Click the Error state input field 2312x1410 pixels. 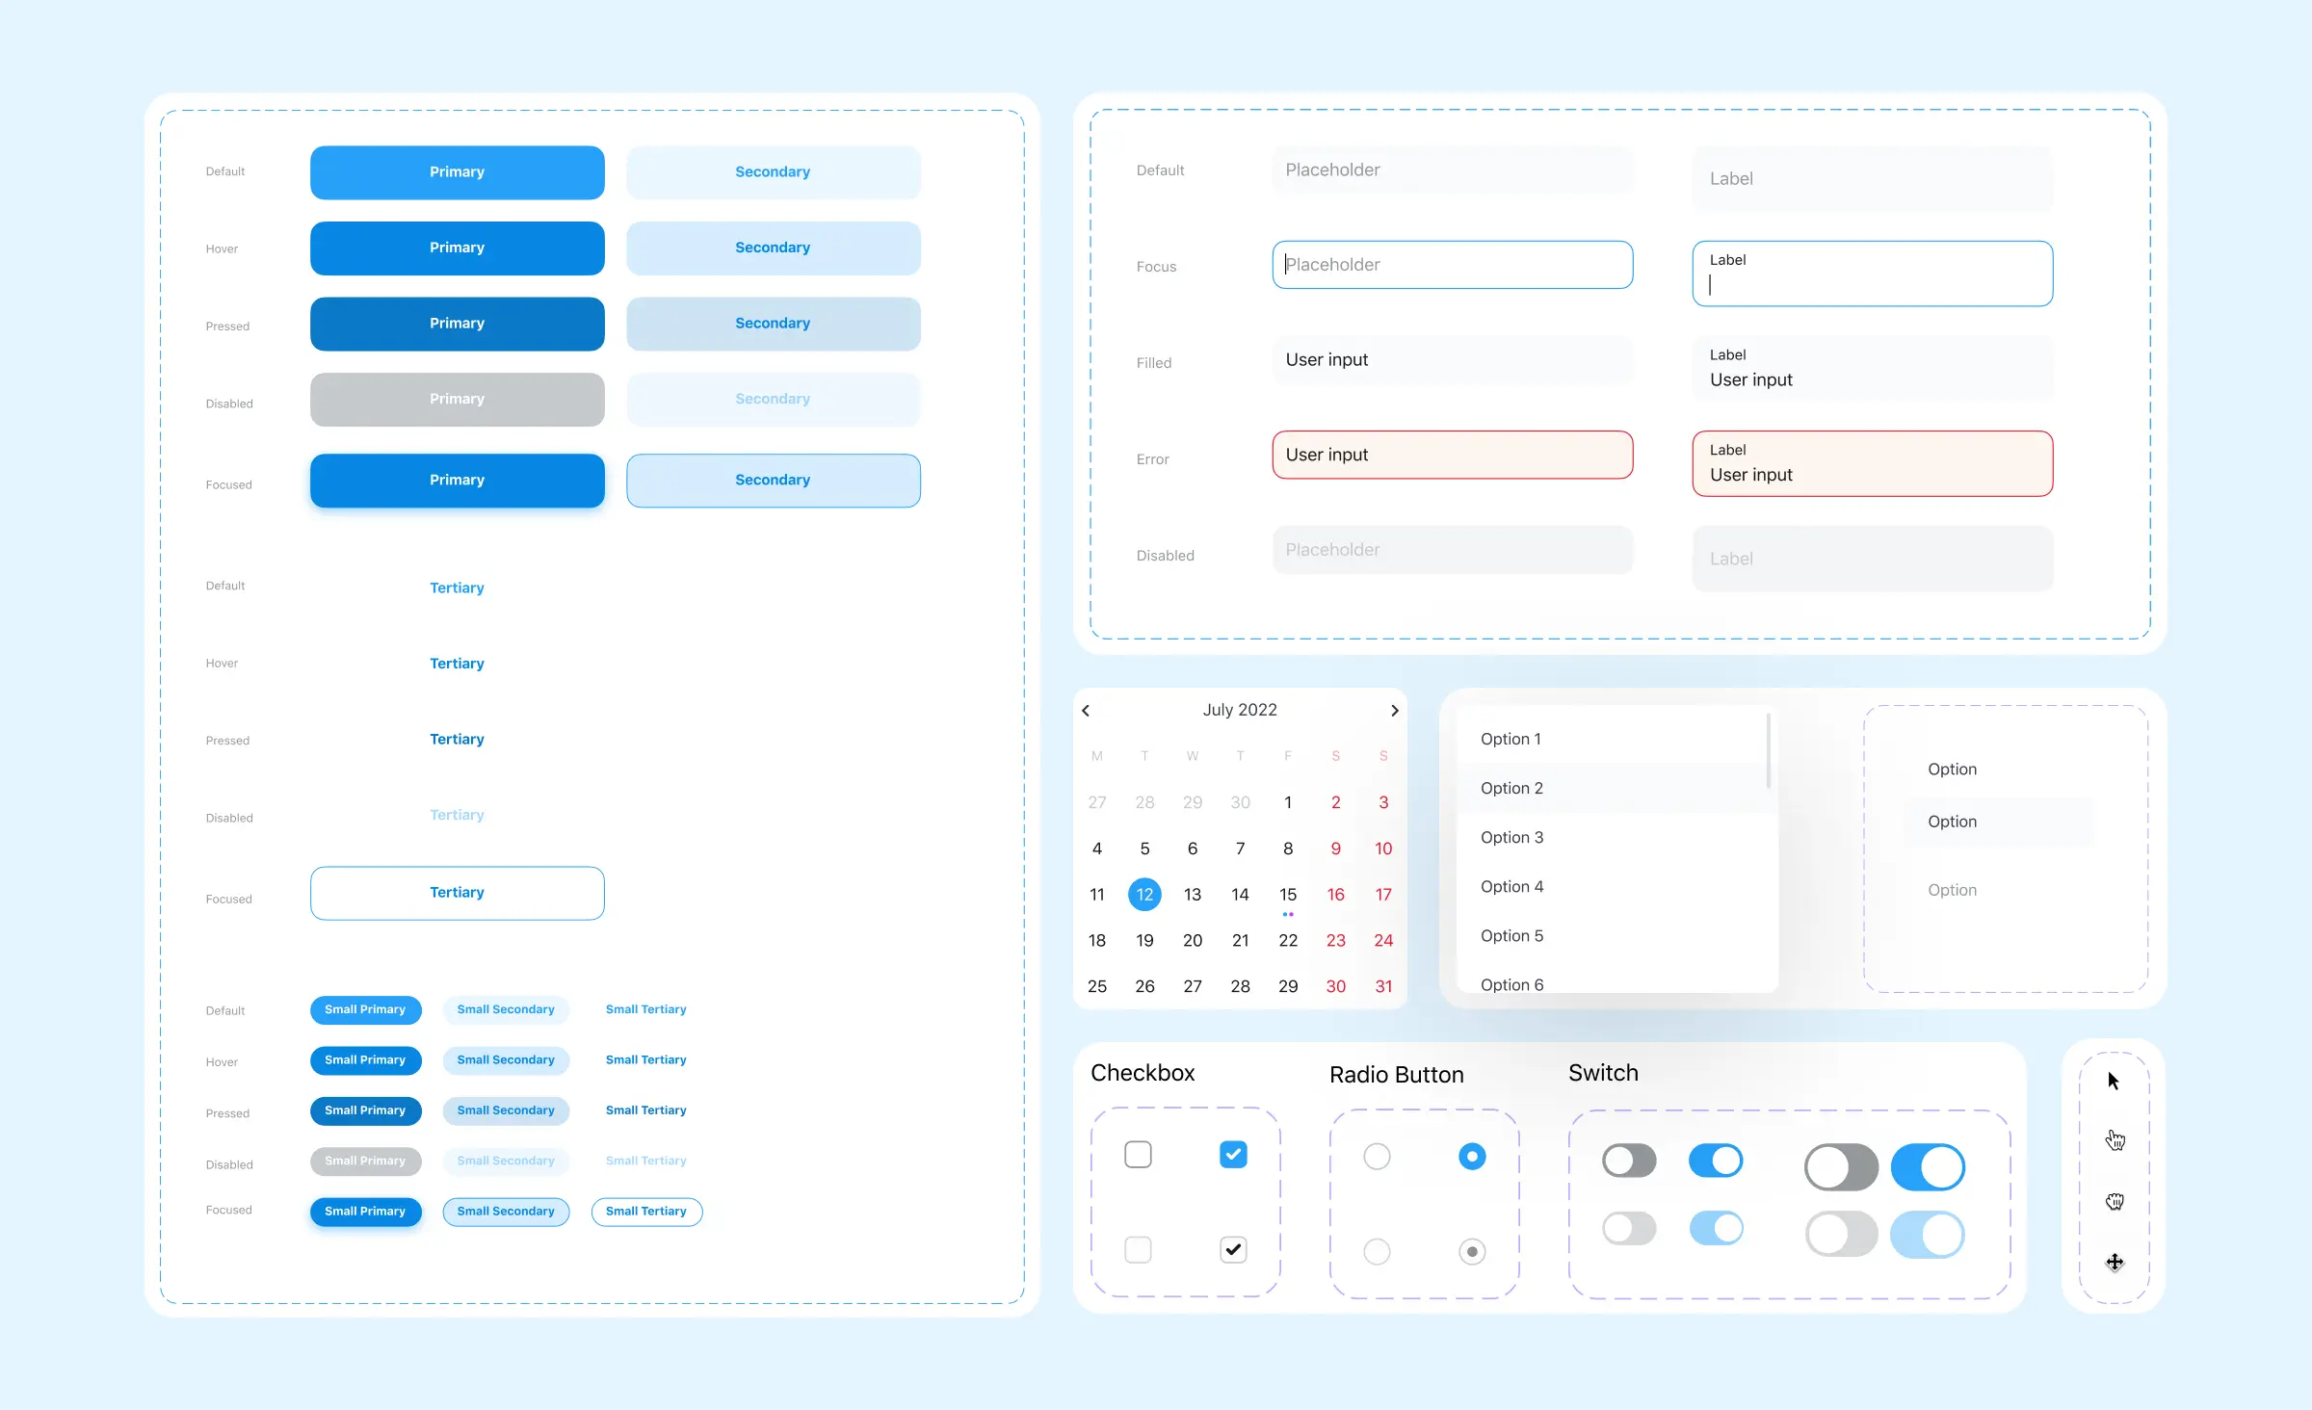(1450, 456)
